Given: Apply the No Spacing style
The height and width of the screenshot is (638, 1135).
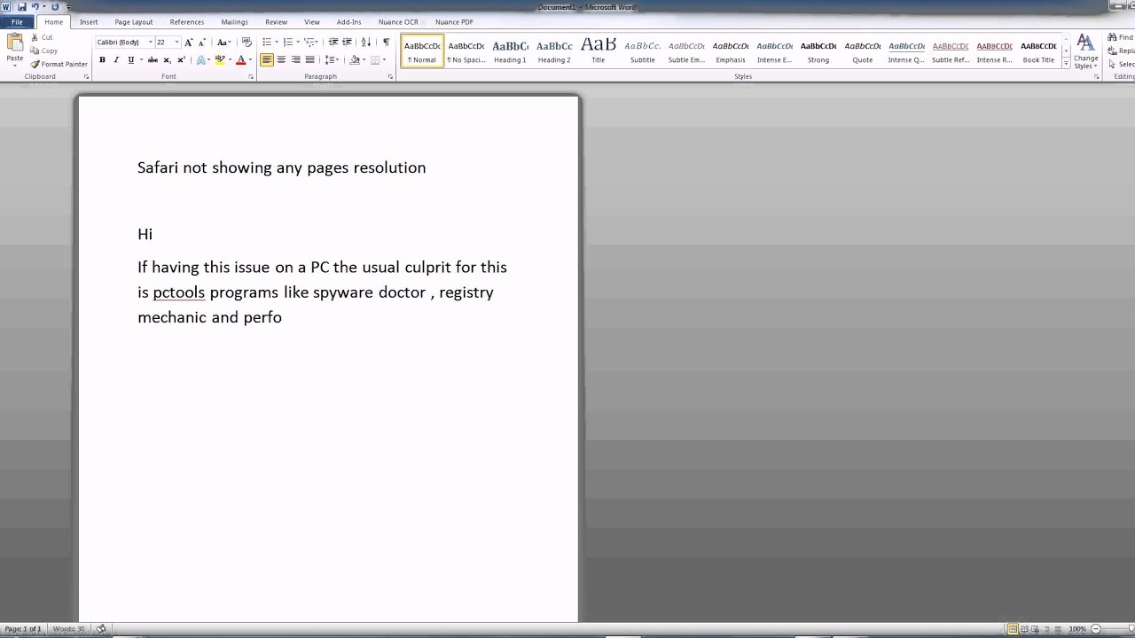Looking at the screenshot, I should click(466, 51).
